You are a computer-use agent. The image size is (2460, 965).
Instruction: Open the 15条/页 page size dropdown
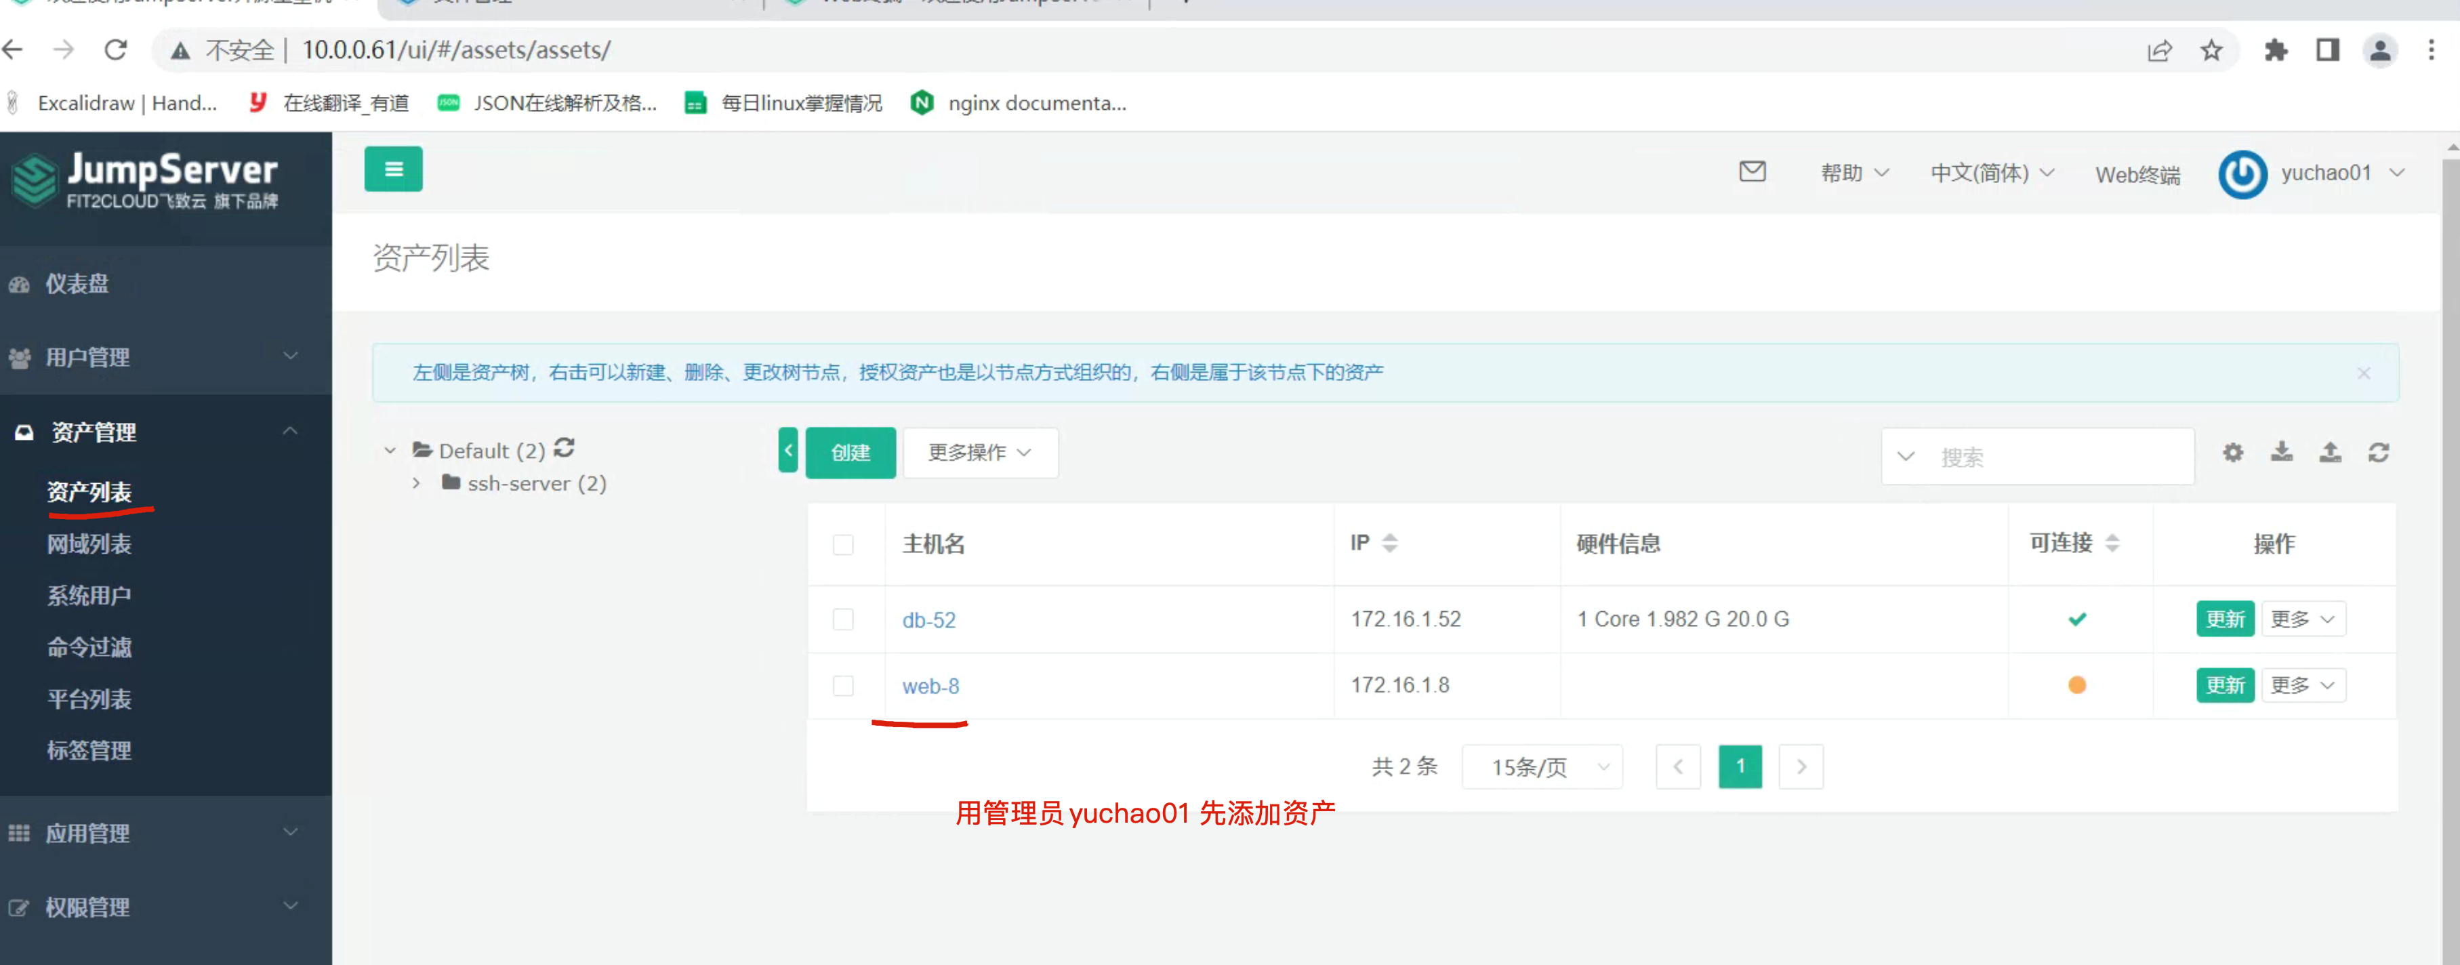coord(1541,766)
